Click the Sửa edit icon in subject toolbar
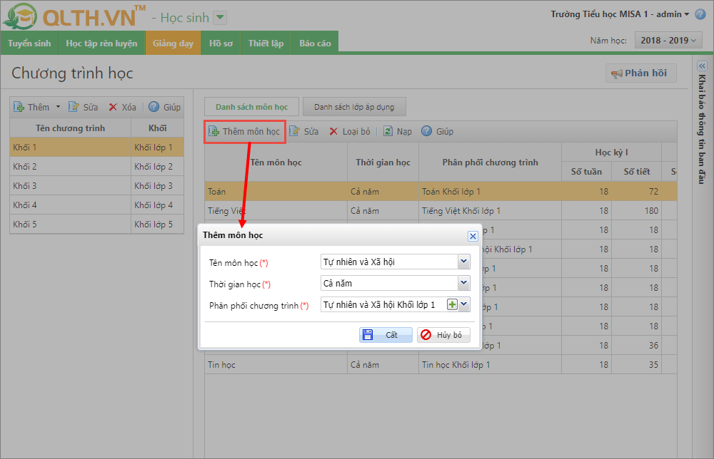Viewport: 714px width, 459px height. click(295, 131)
